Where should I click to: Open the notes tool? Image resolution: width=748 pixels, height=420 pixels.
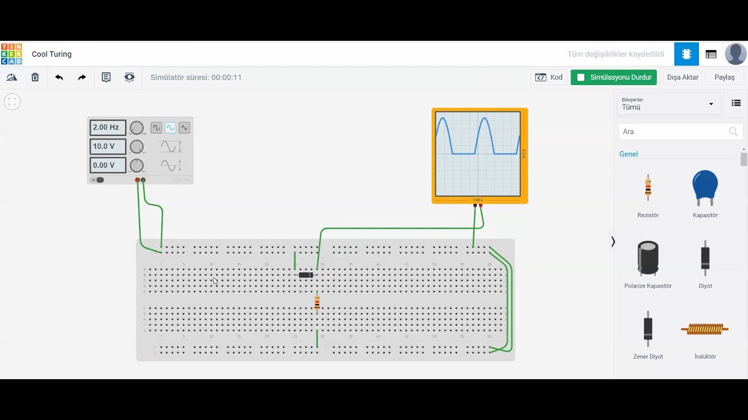coord(106,77)
